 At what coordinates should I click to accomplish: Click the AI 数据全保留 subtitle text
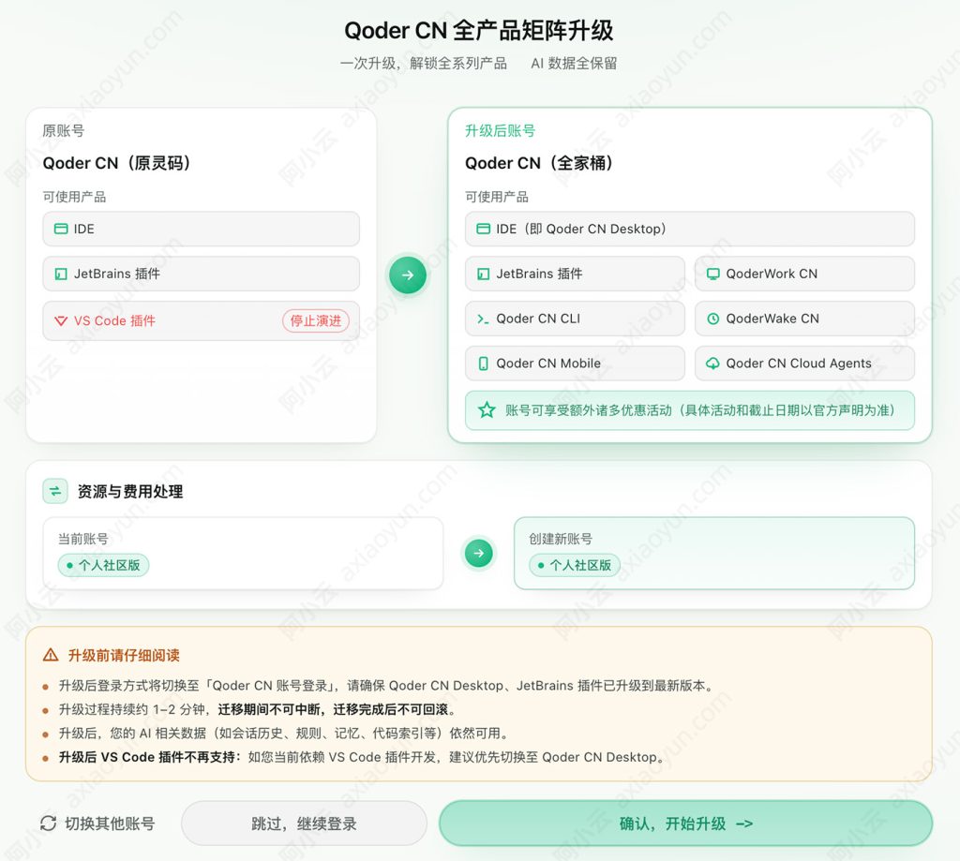tap(574, 63)
